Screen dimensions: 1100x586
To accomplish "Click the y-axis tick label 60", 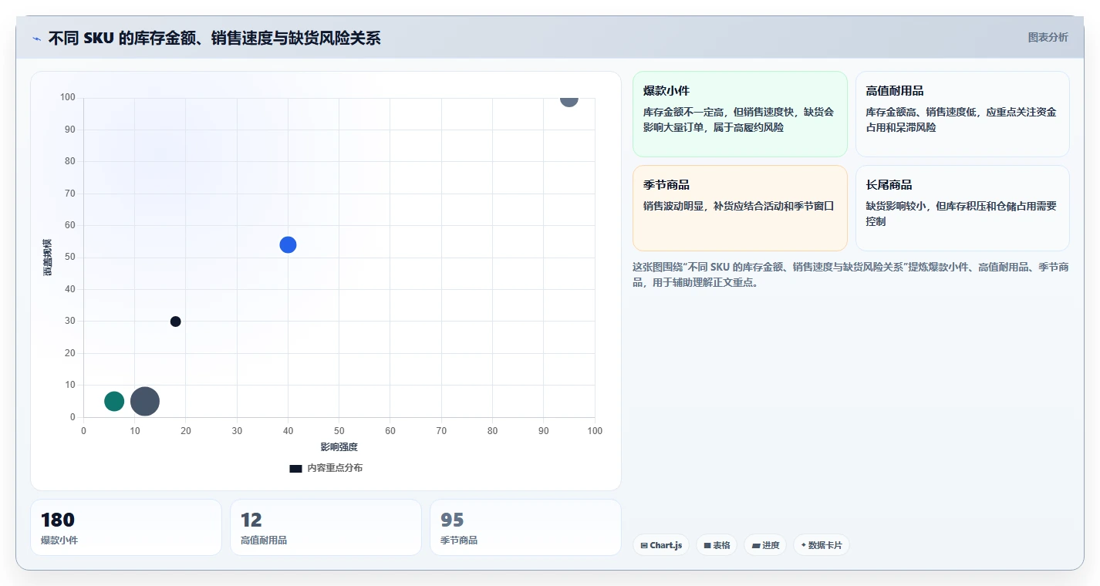I will coord(70,225).
